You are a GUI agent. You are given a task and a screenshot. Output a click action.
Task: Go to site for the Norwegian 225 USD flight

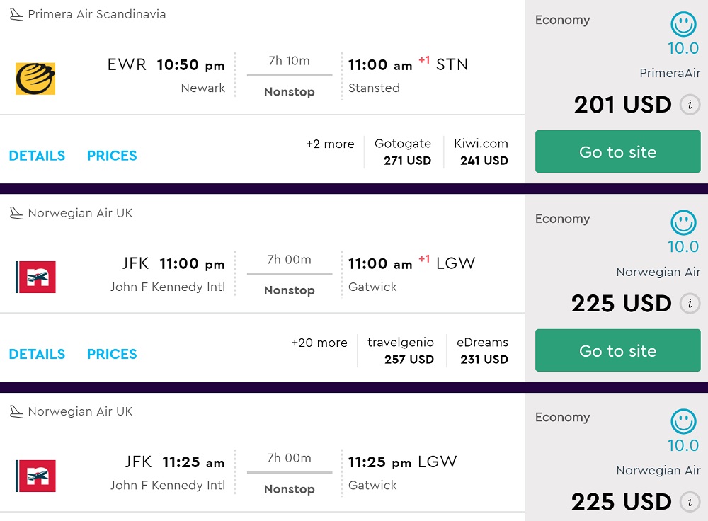617,350
